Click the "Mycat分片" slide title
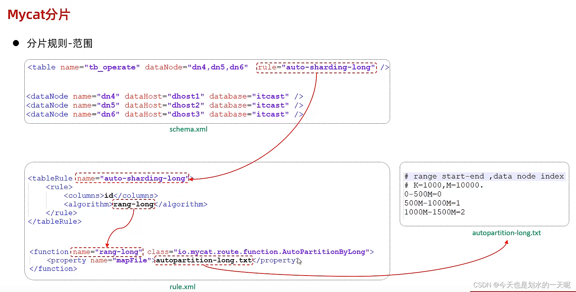Screen dimensions: 576x292 tap(39, 15)
